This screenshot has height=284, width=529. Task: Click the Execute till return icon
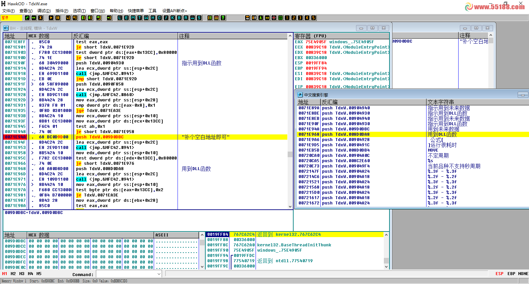[x=99, y=18]
